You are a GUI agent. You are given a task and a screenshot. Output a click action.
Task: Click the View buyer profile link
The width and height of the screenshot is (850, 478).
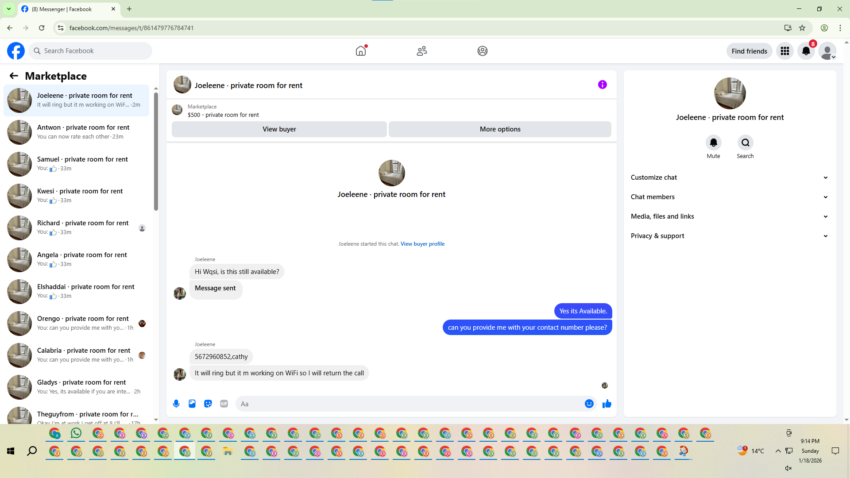(x=422, y=244)
